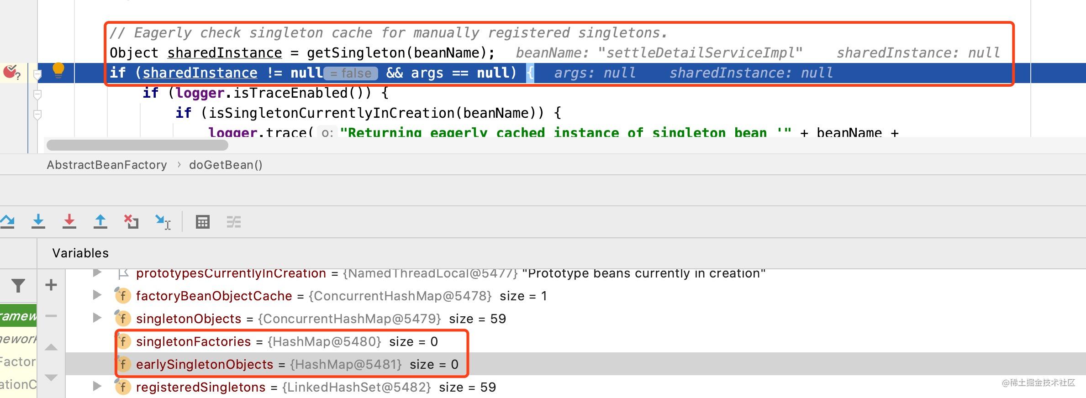This screenshot has width=1086, height=398.
Task: Click the breakpoint icon in the gutter
Action: pos(11,73)
